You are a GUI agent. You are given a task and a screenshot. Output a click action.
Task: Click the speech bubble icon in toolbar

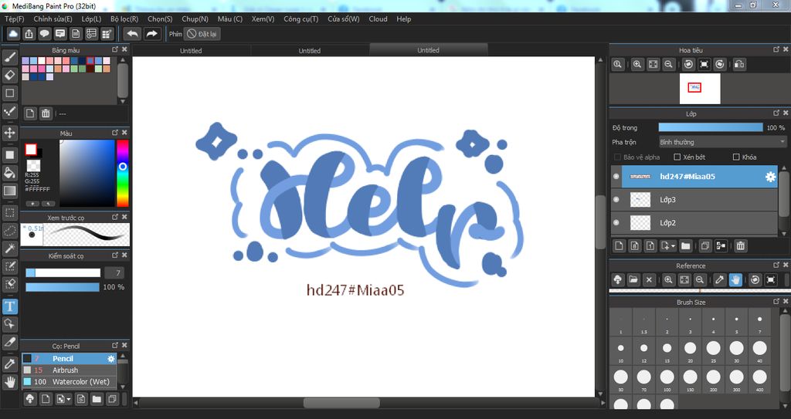[44, 34]
